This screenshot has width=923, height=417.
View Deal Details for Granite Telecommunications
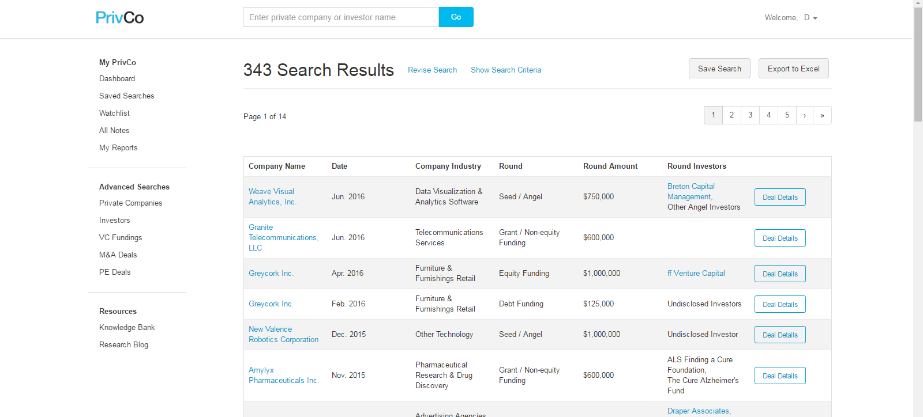(780, 238)
